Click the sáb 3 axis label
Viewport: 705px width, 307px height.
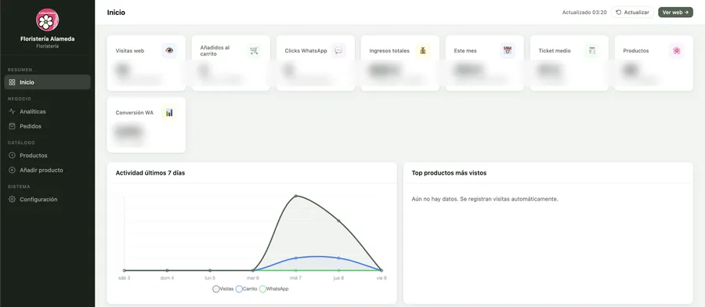point(124,278)
